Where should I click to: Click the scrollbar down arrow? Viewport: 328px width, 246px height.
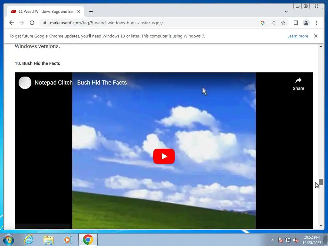pyautogui.click(x=321, y=226)
